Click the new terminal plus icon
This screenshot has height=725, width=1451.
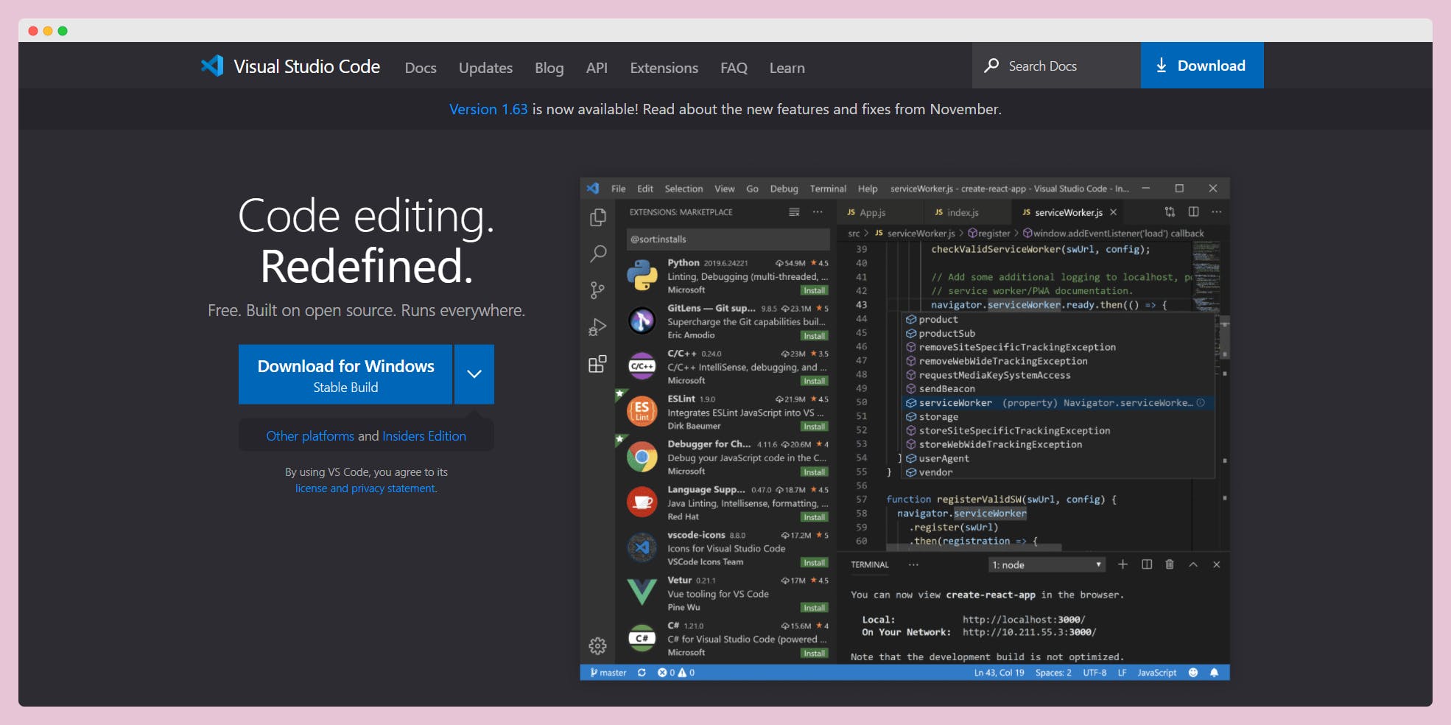coord(1122,564)
